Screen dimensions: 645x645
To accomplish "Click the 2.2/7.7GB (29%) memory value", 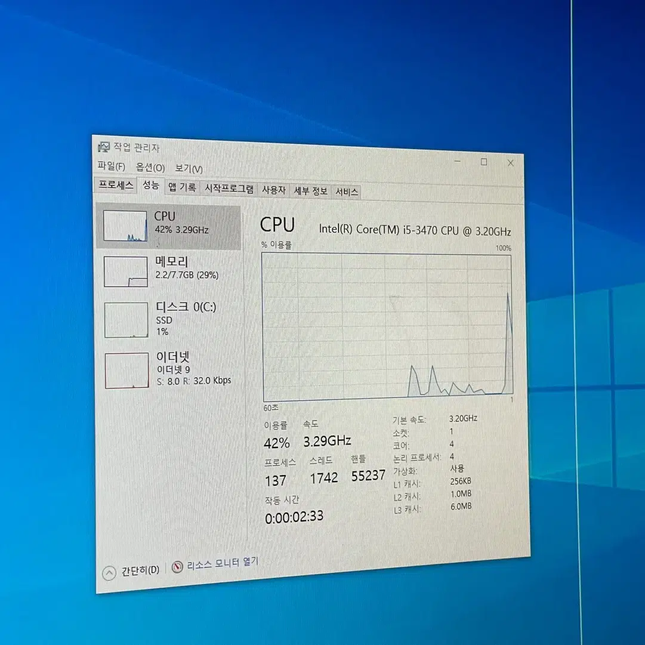I will tap(187, 275).
